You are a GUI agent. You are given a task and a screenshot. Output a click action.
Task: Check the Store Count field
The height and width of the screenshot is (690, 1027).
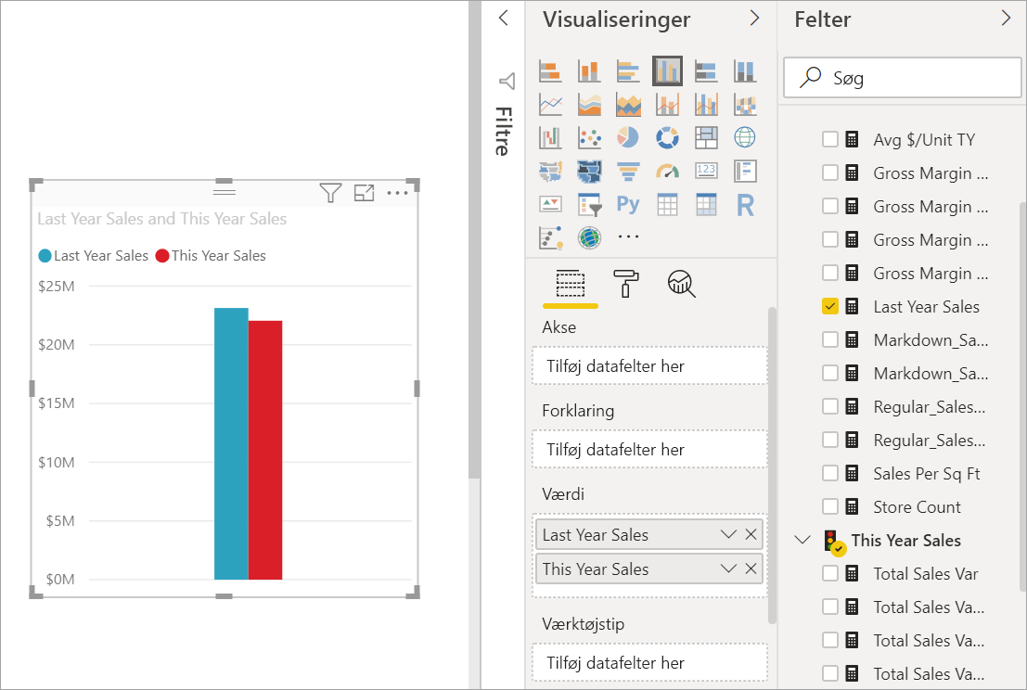[x=829, y=506]
